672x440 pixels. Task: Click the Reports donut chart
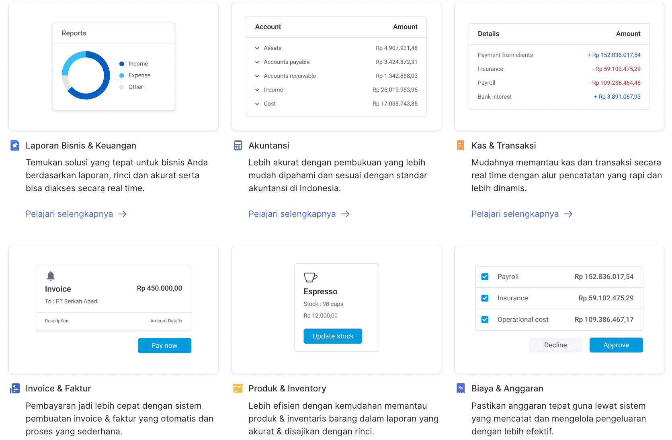pos(86,75)
